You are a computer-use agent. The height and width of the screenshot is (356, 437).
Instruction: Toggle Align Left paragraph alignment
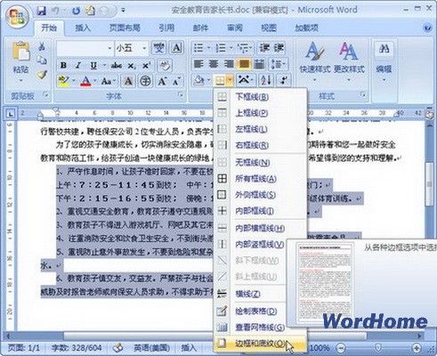coord(198,64)
